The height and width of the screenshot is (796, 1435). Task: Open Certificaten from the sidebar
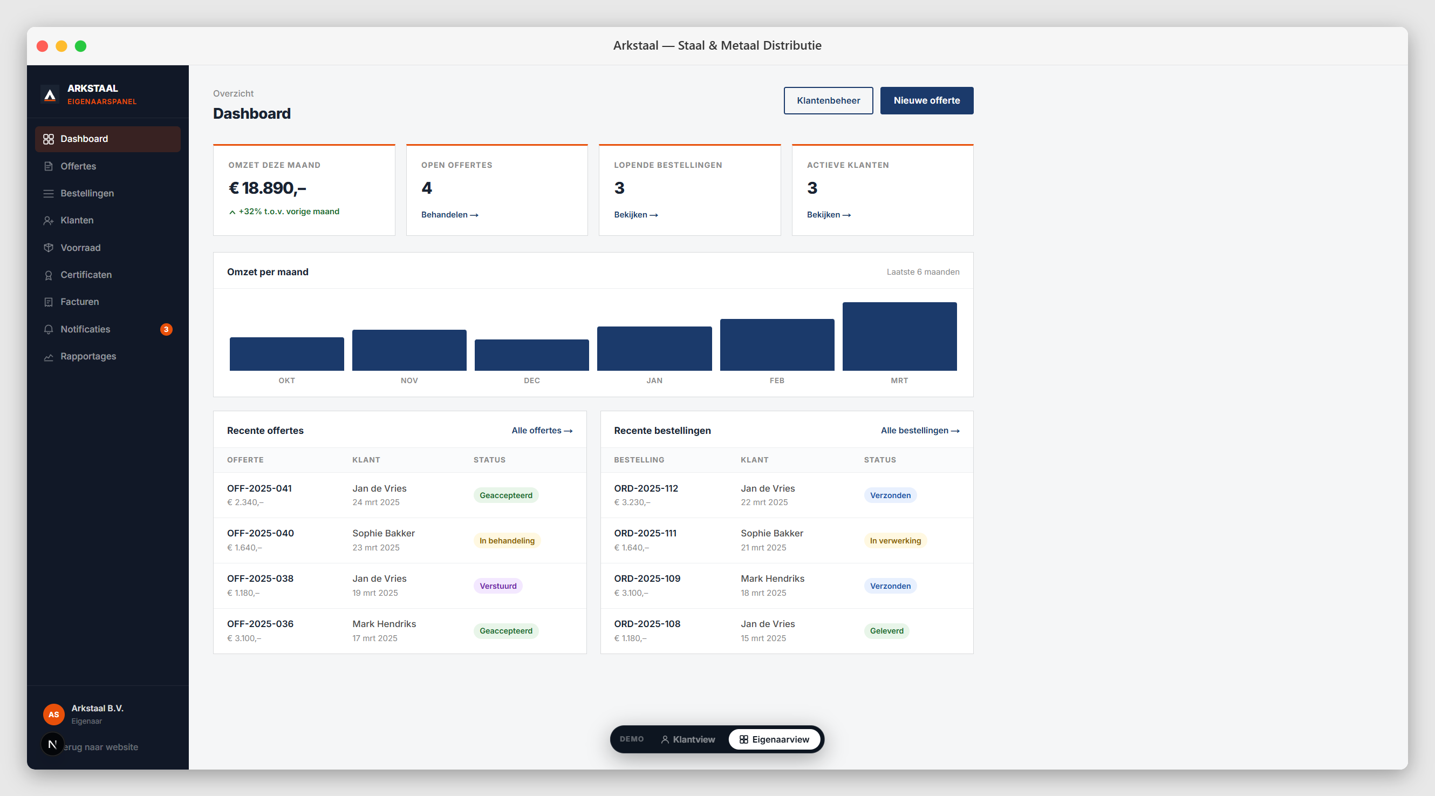86,274
